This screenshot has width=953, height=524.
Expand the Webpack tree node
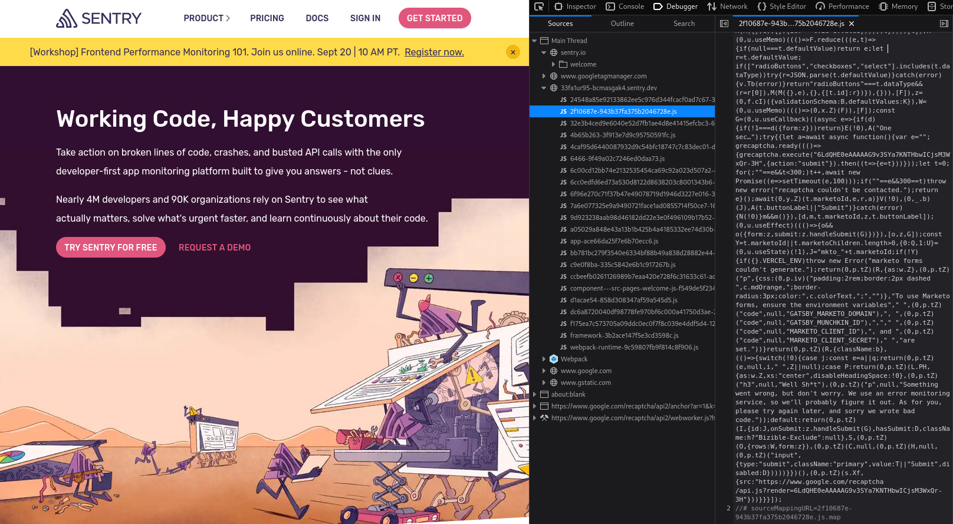pos(544,359)
